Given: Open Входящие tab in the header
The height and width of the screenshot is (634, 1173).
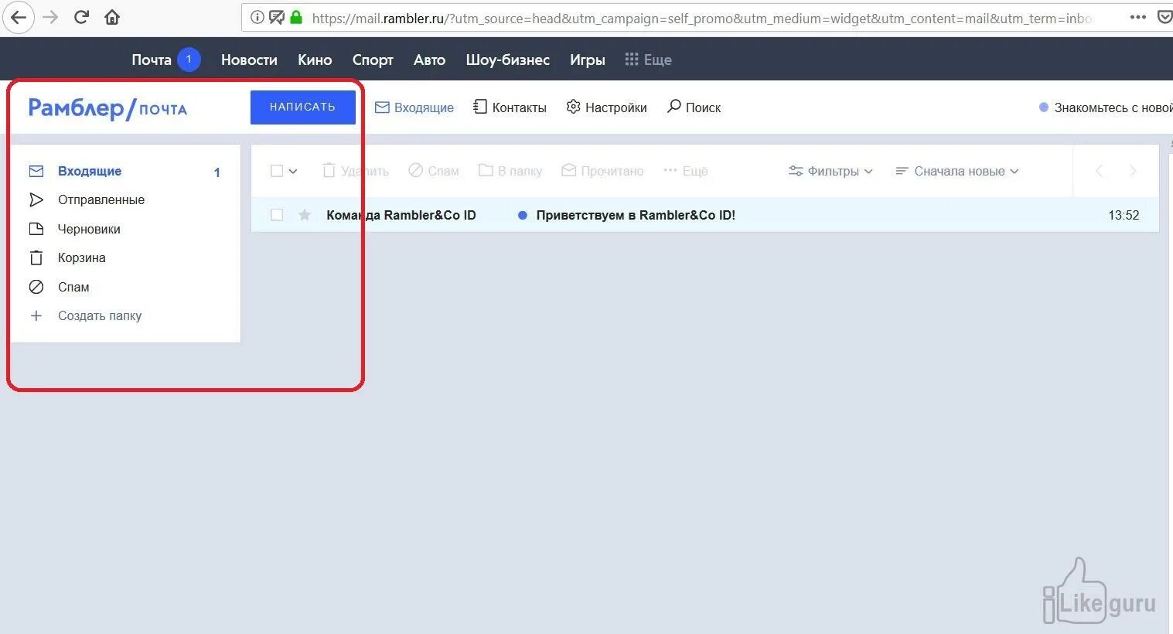Looking at the screenshot, I should click(x=414, y=107).
